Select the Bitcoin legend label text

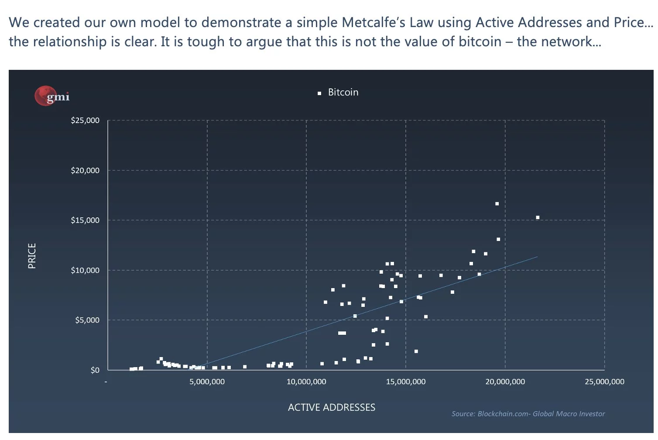[x=343, y=92]
